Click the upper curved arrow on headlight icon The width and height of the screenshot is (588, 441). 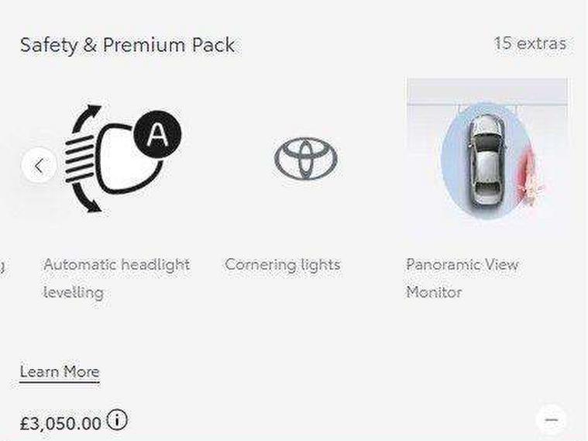tap(84, 118)
